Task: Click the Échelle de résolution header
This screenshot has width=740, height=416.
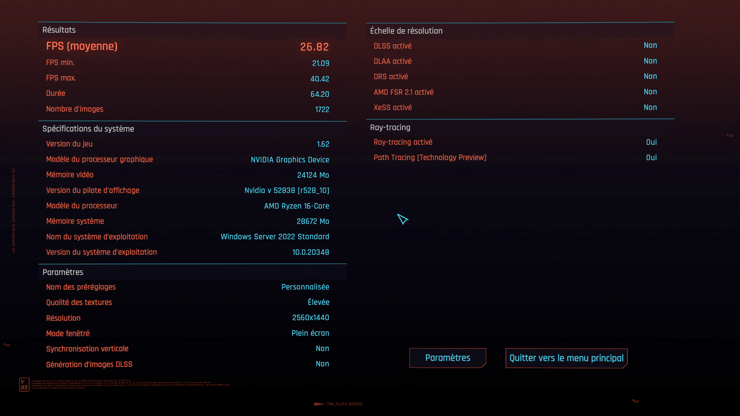Action: 406,31
